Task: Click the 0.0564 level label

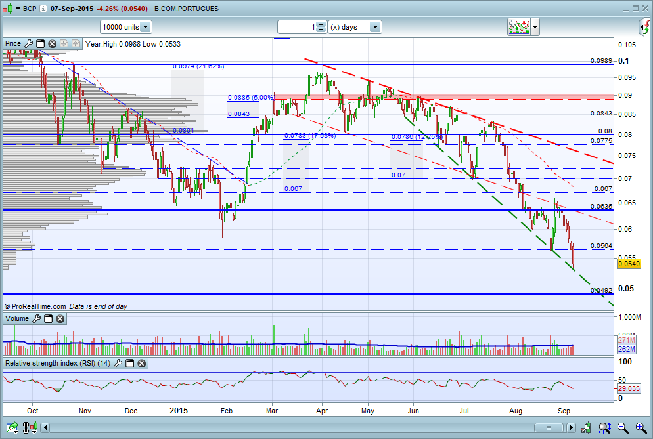Action: [x=601, y=246]
